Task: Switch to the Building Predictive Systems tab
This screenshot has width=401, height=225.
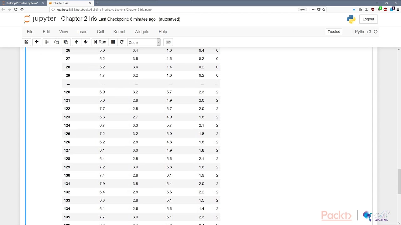Action: 22,3
